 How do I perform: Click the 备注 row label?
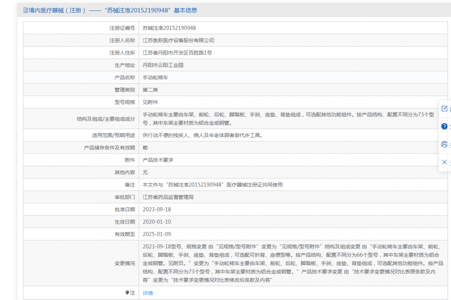click(x=130, y=185)
